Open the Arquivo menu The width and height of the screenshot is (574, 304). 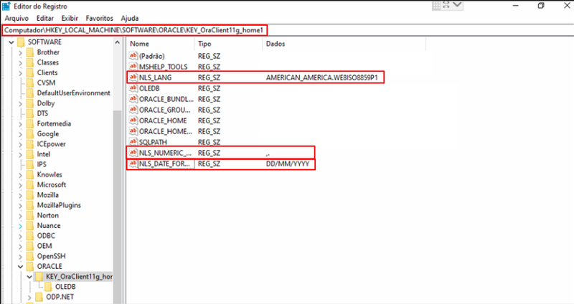[x=17, y=18]
